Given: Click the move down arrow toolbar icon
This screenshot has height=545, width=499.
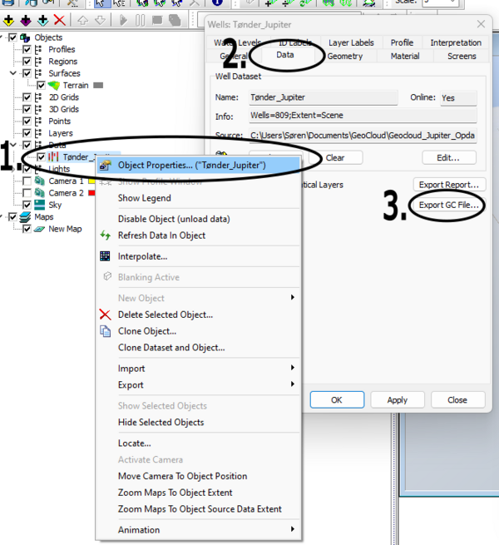Looking at the screenshot, I should coord(100,21).
